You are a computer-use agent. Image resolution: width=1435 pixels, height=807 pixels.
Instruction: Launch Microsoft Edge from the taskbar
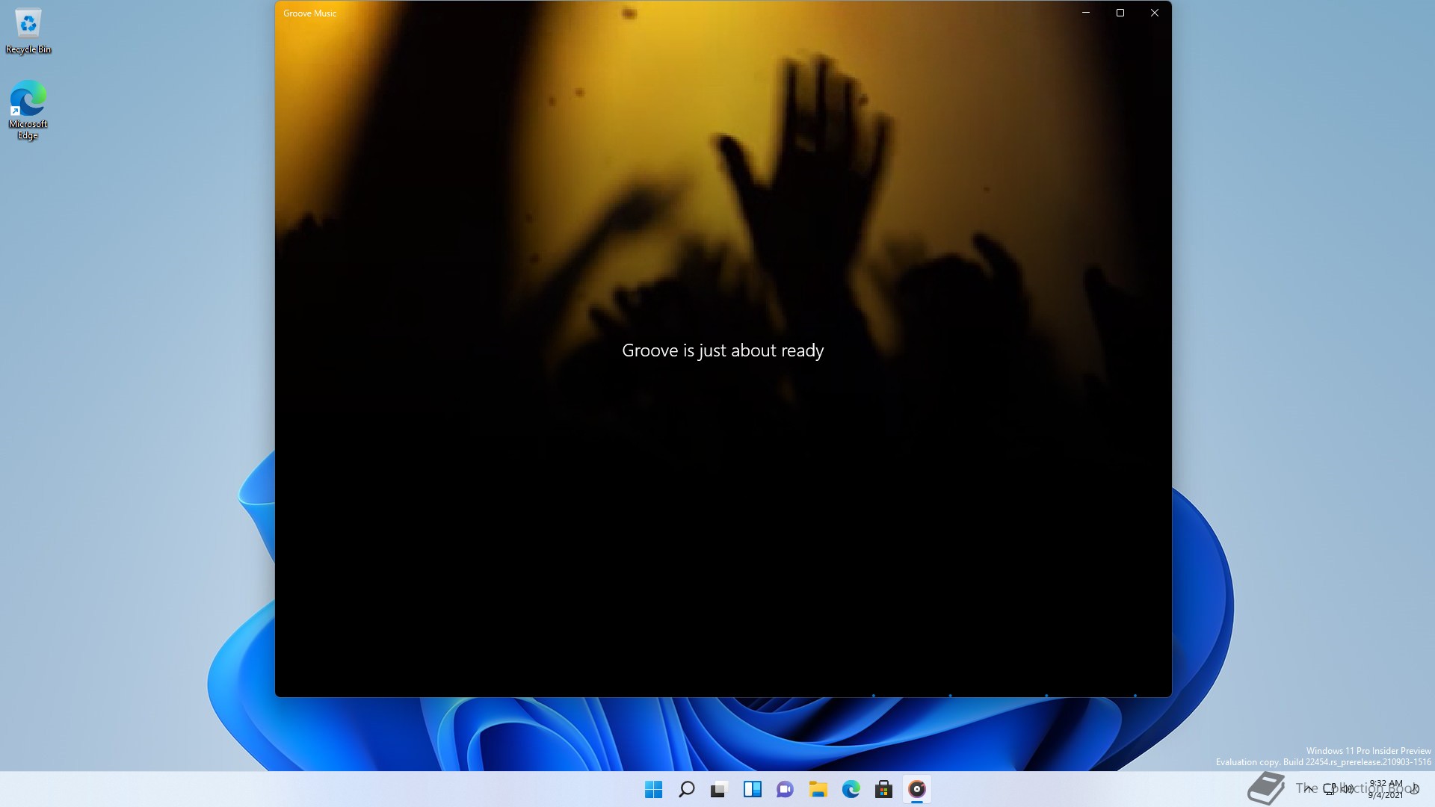(851, 789)
